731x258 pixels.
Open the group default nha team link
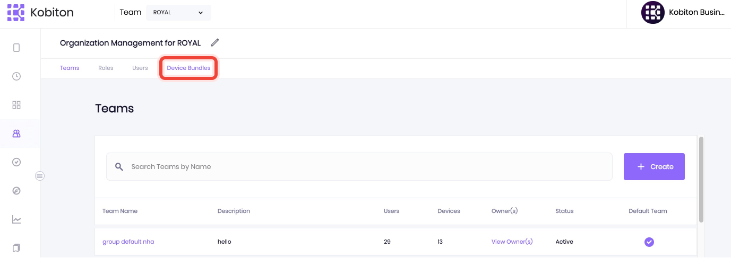pos(128,242)
